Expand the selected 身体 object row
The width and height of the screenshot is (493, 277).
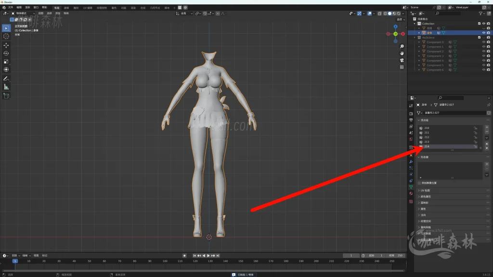click(419, 33)
